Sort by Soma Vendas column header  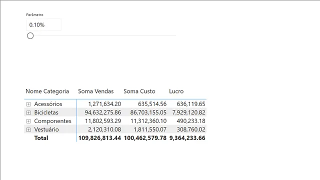point(95,91)
